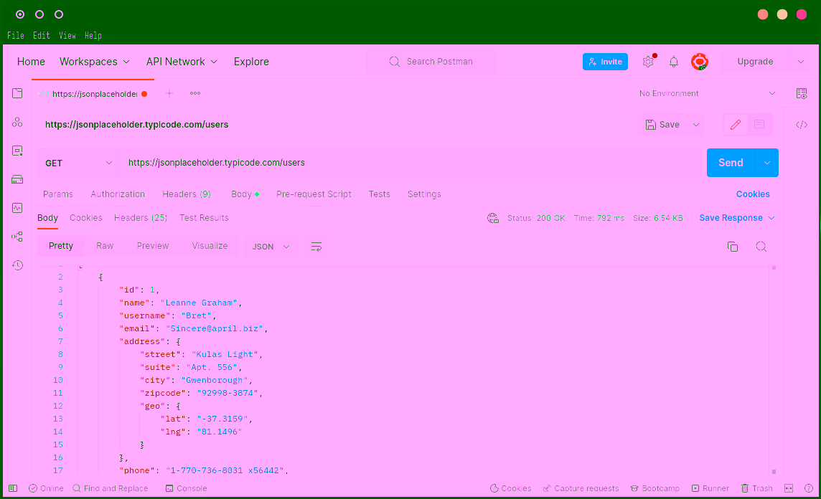Switch to the Headers (9) request tab
This screenshot has height=499, width=821.
[186, 194]
